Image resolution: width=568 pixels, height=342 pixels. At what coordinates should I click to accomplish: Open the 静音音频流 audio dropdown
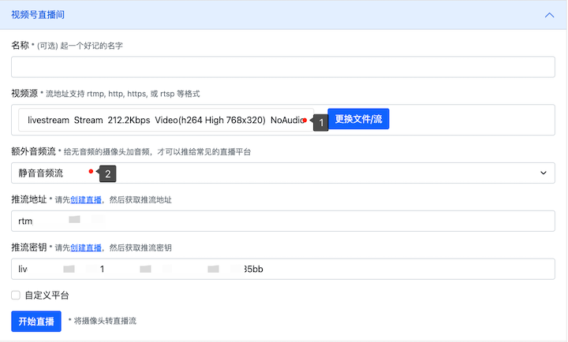coord(283,173)
